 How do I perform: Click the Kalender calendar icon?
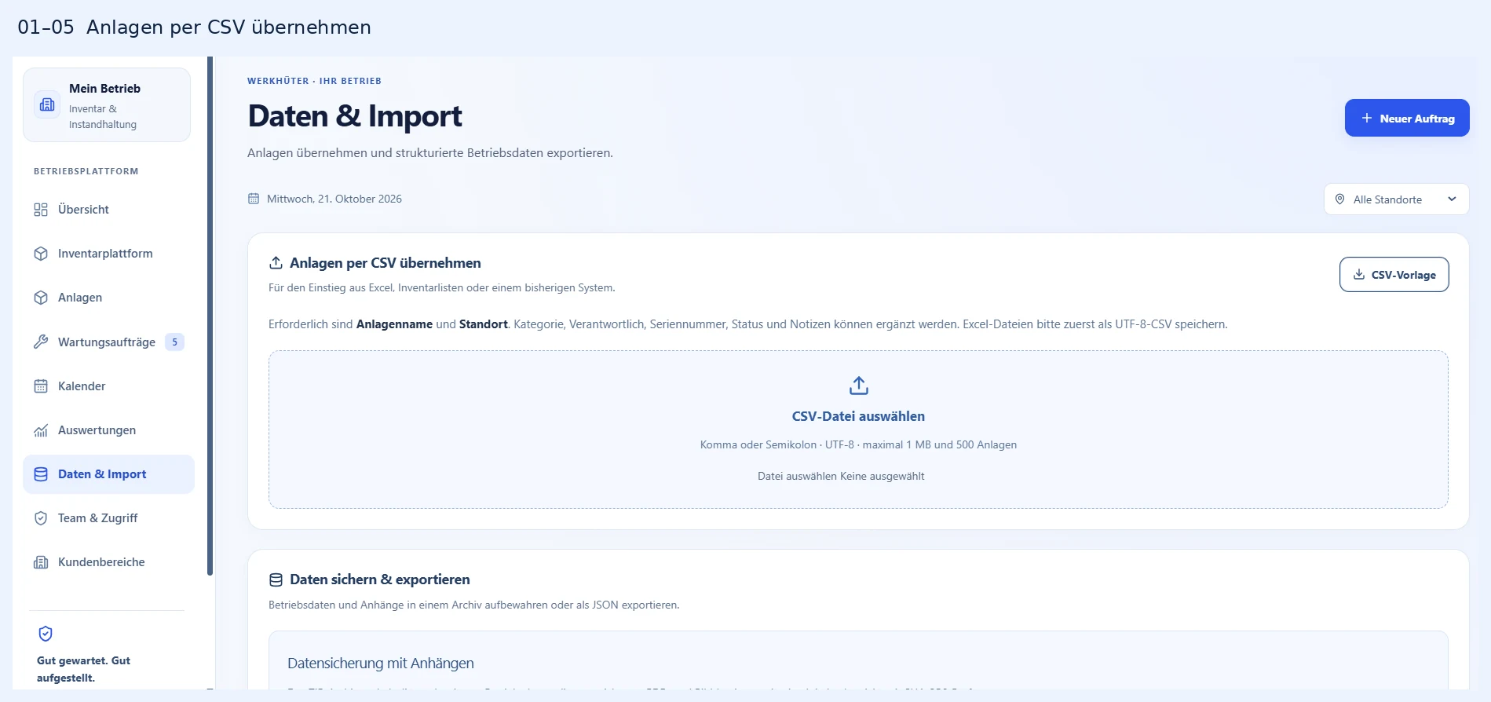tap(41, 386)
